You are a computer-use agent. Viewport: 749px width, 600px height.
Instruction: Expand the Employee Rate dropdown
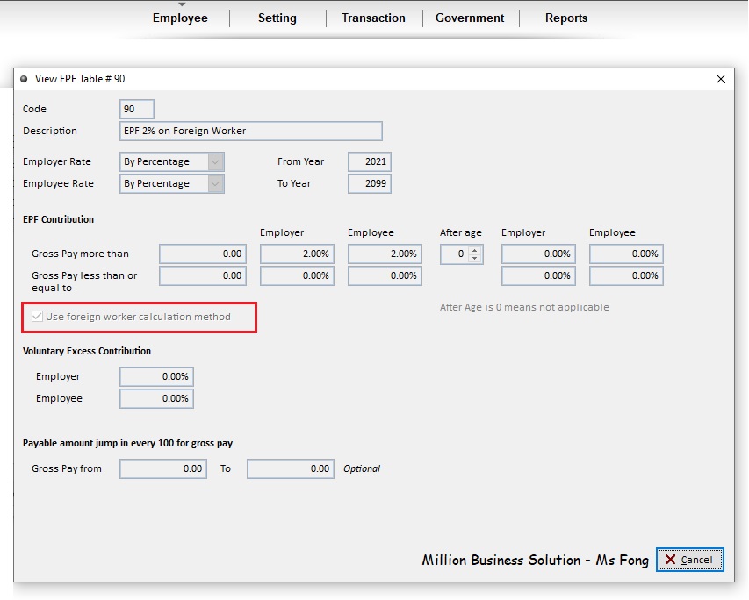coord(215,183)
